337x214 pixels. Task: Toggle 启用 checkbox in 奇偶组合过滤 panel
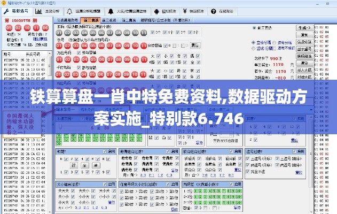click(x=168, y=151)
